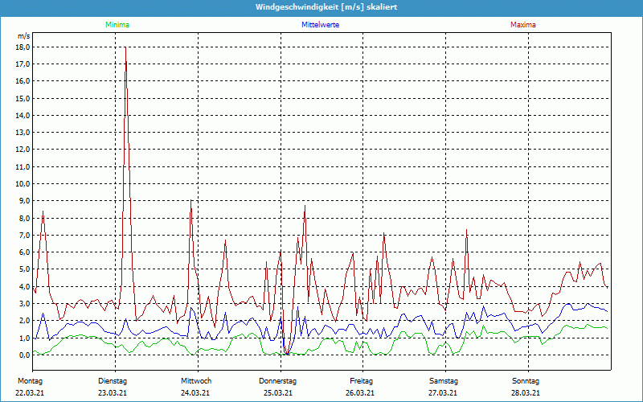Select the 11,0 y-axis value
The width and height of the screenshot is (643, 402).
click(23, 167)
